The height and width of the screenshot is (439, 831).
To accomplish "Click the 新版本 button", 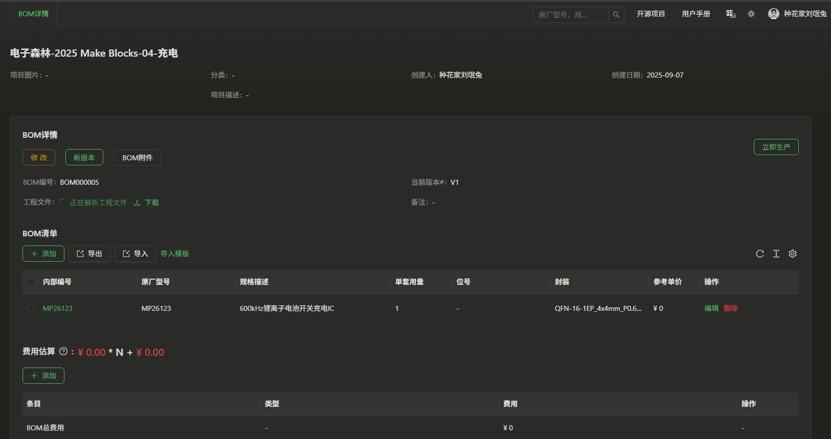I will (x=84, y=158).
